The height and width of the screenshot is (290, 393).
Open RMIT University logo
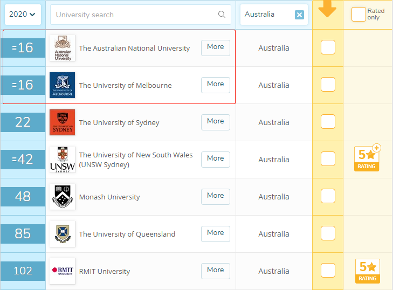62,271
